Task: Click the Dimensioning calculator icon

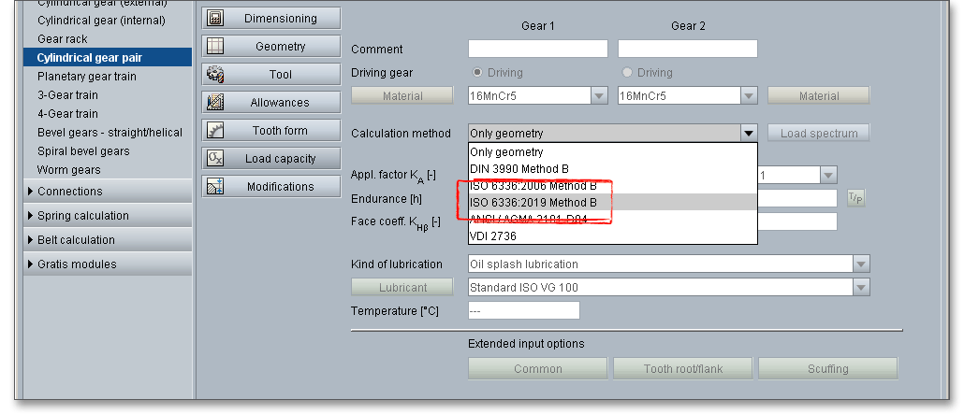Action: click(x=215, y=19)
